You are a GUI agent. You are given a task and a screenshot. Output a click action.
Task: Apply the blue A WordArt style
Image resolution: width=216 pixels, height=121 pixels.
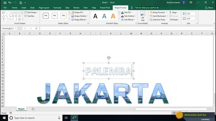(104, 16)
